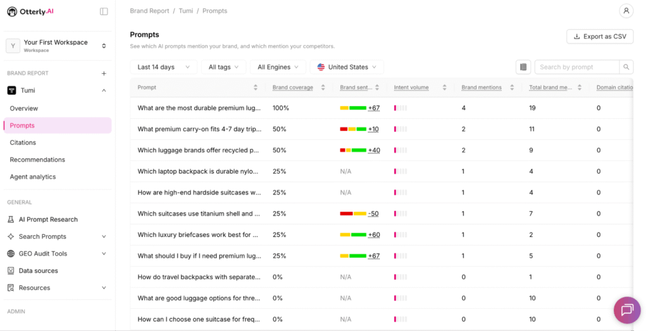
Task: Open prompt 'What are the most durable premium lug...'
Action: coord(199,108)
